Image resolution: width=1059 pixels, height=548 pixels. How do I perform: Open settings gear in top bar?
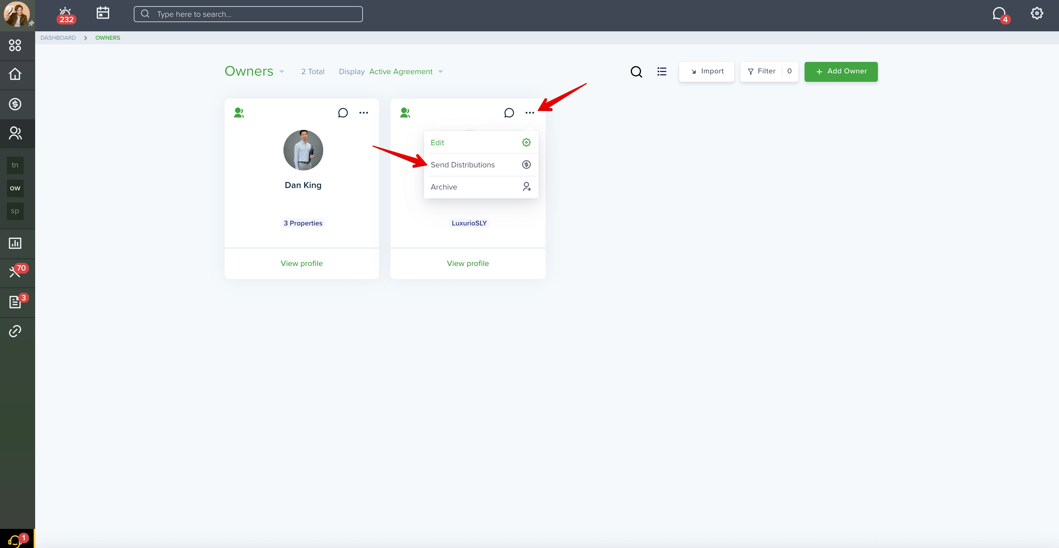(x=1036, y=13)
